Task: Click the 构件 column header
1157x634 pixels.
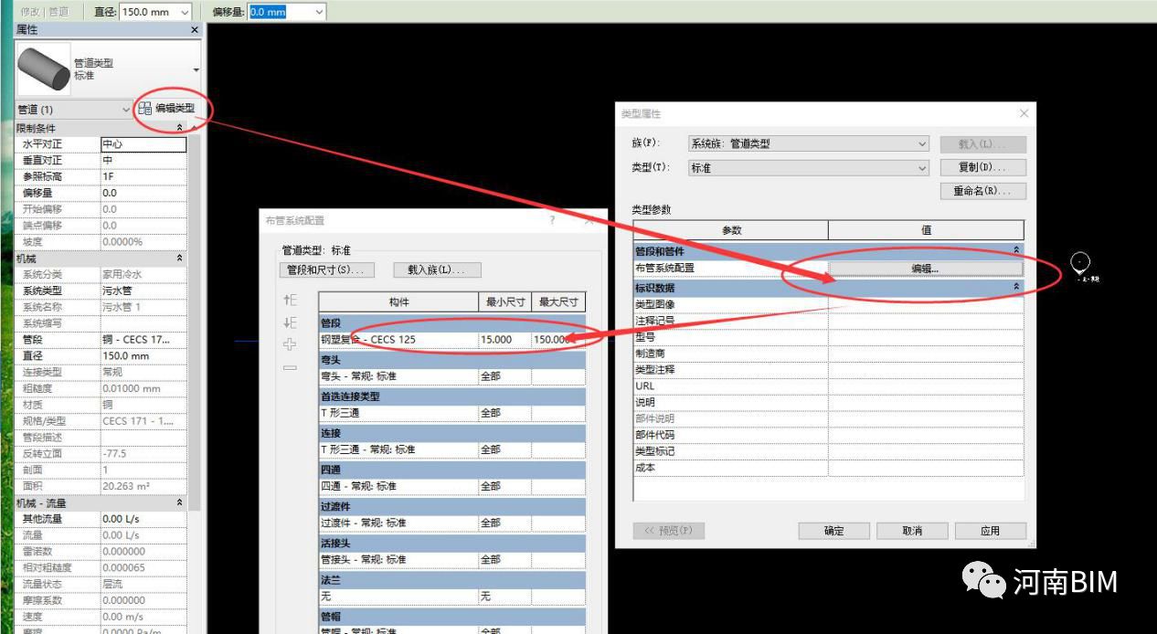Action: [398, 301]
